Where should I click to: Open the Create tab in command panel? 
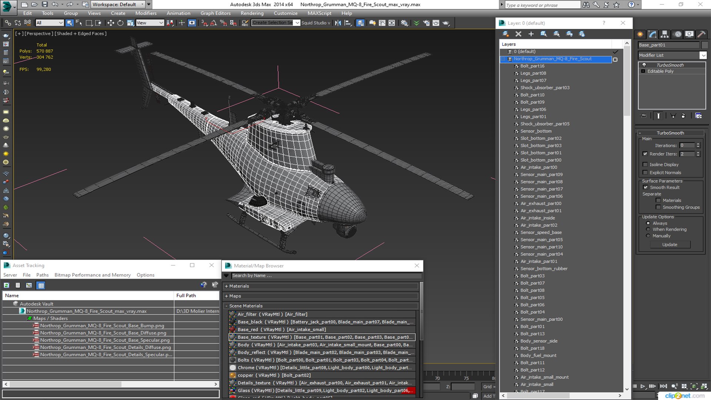pyautogui.click(x=640, y=34)
